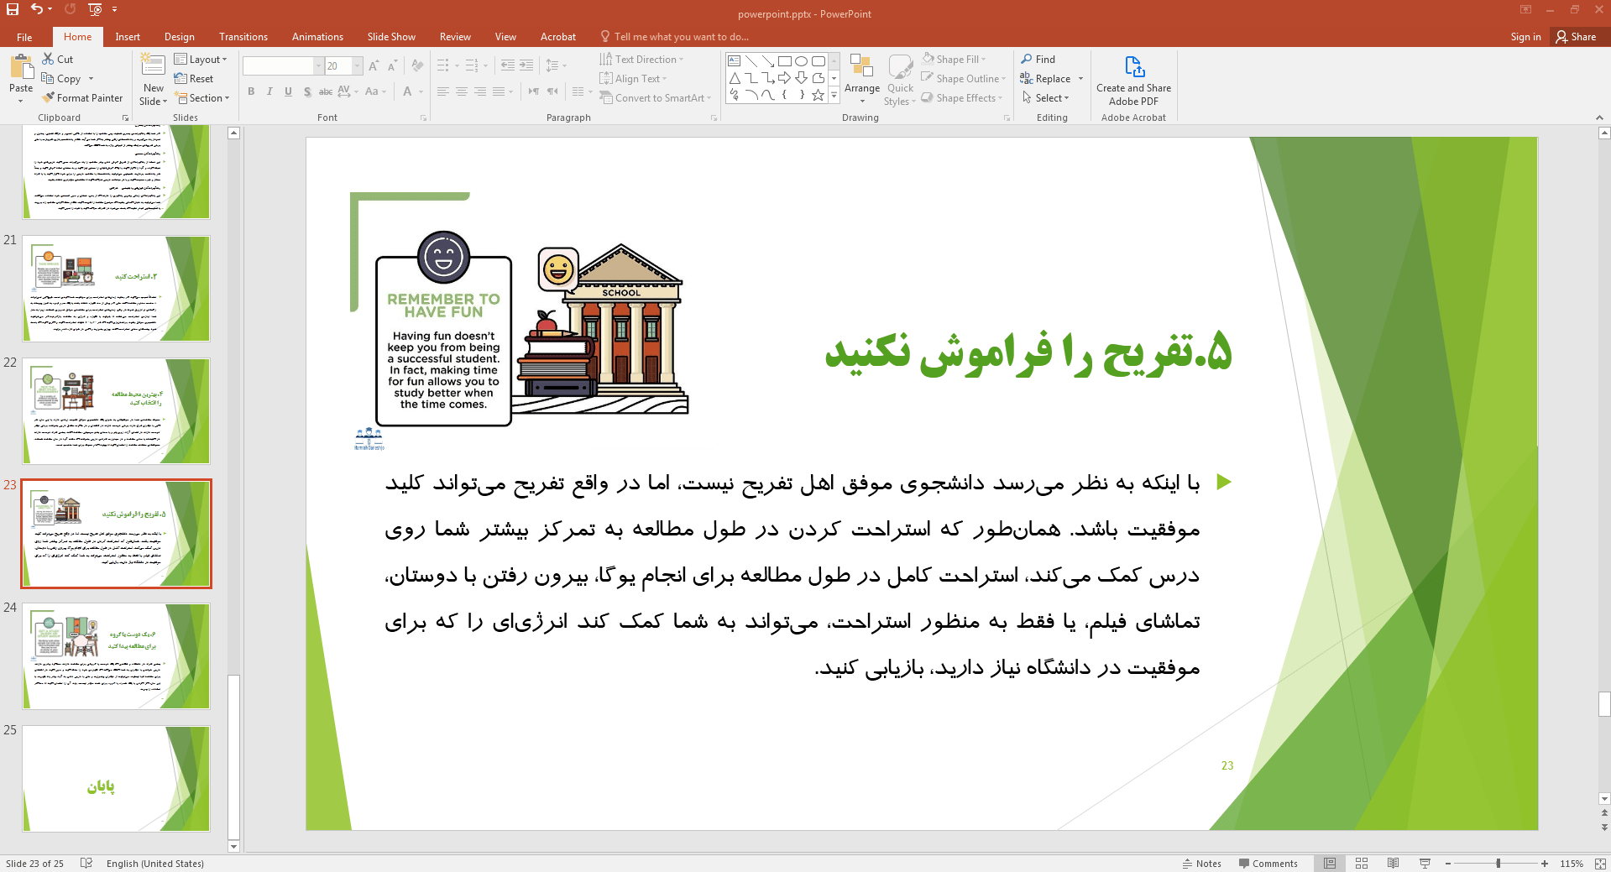Image resolution: width=1611 pixels, height=872 pixels.
Task: Toggle center text alignment
Action: click(461, 92)
